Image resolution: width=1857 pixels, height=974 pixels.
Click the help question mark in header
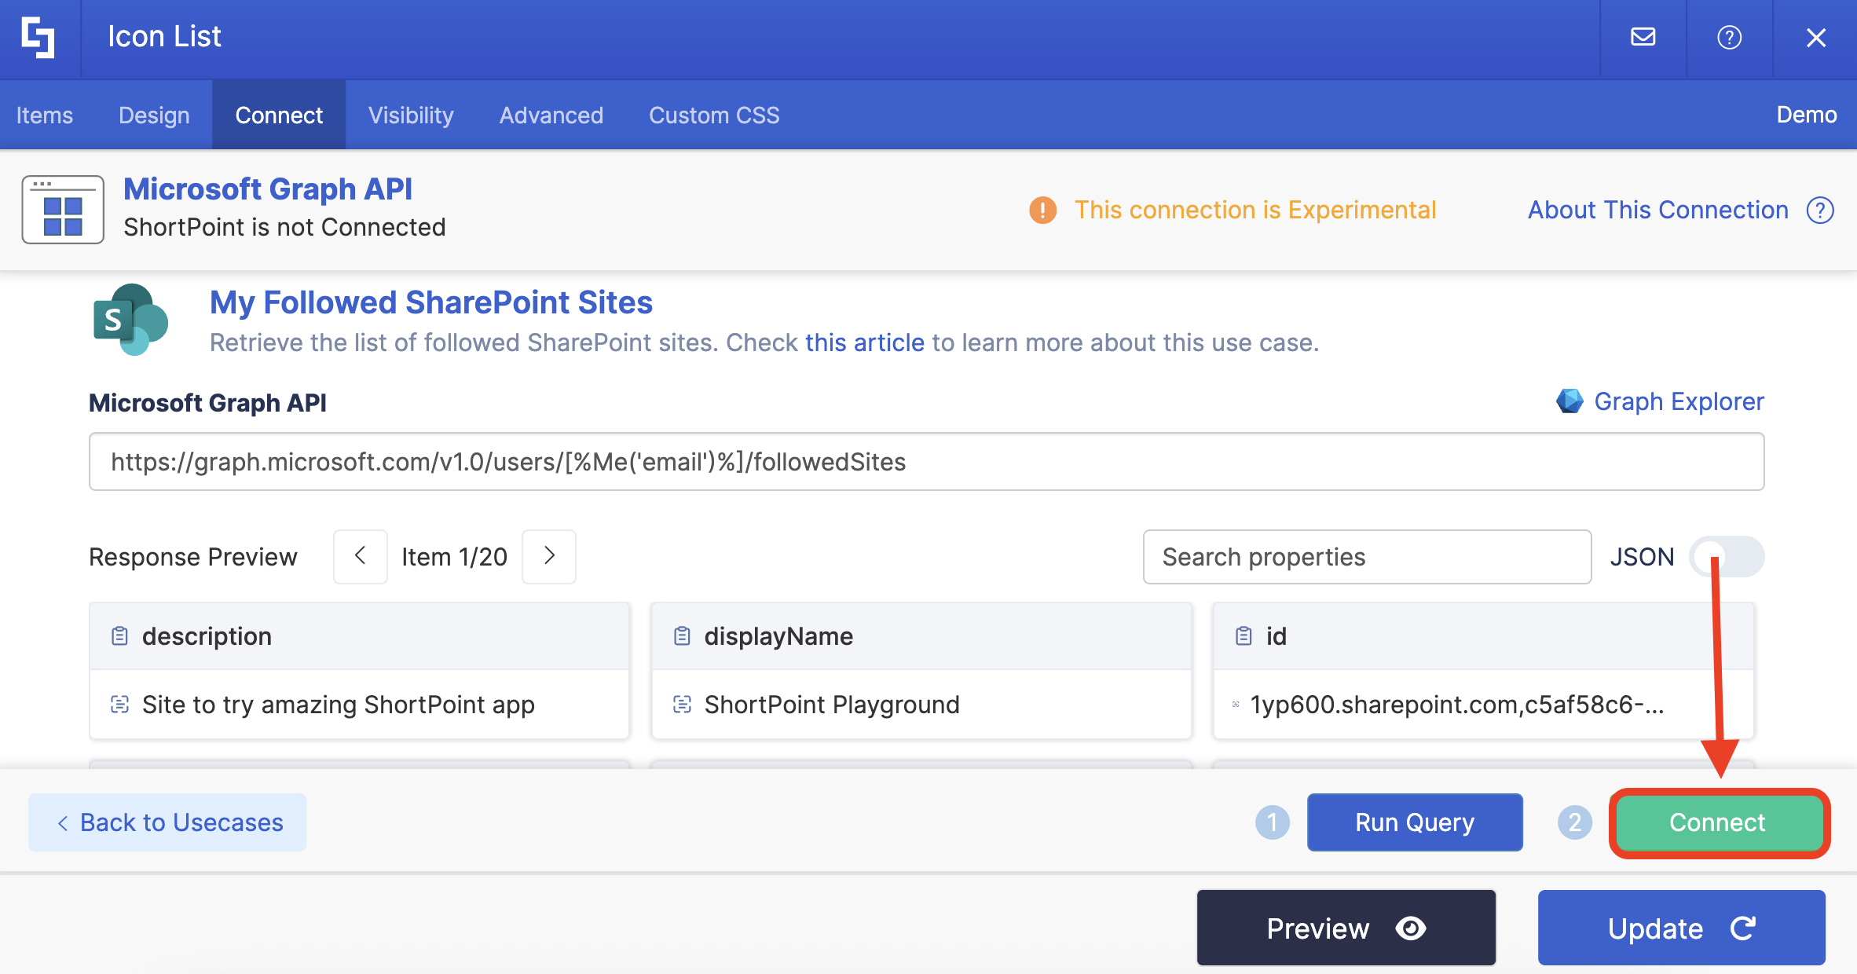(1729, 37)
